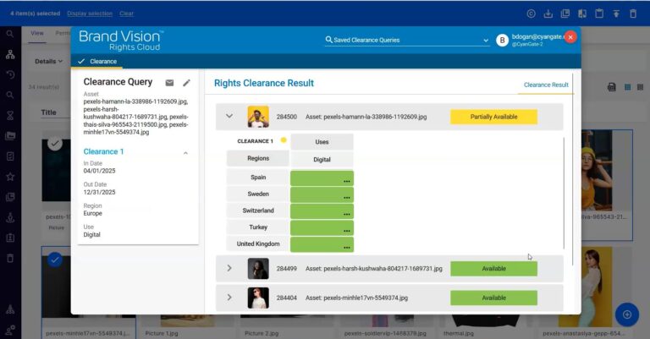Click the Regions header cell

pos(258,158)
